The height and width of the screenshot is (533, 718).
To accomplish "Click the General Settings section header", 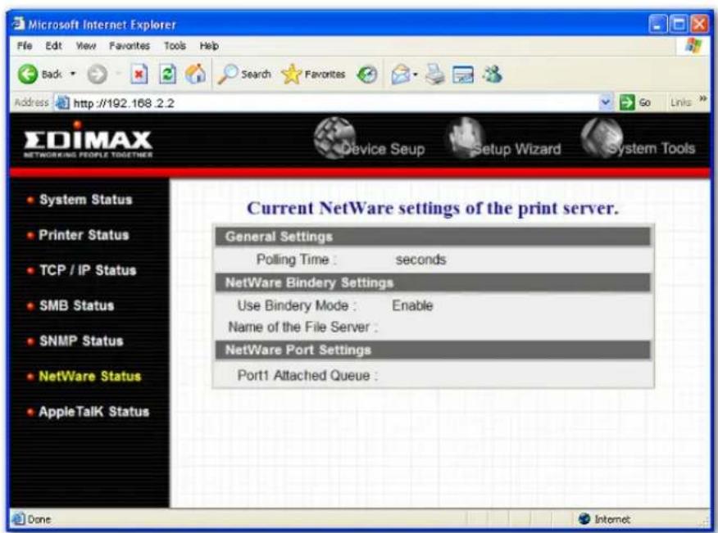I will coord(433,237).
